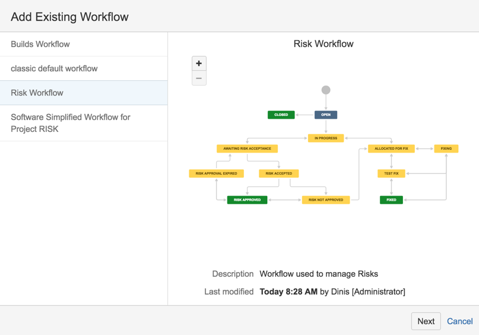Click the Cancel link
The height and width of the screenshot is (335, 479).
click(x=459, y=321)
